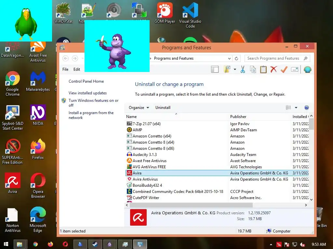Viewport: 333px width, 249px height.
Task: Open NVDA desktop icon
Action: coord(38,115)
